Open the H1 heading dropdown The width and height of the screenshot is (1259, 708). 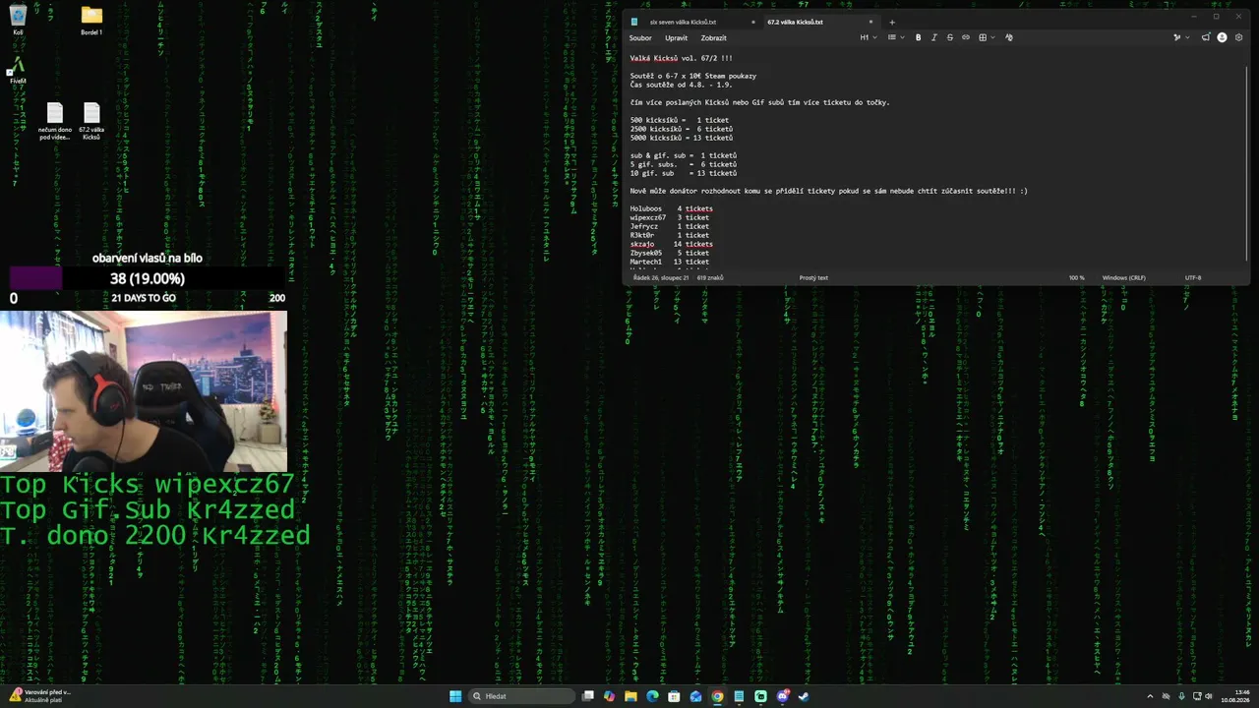tap(869, 37)
